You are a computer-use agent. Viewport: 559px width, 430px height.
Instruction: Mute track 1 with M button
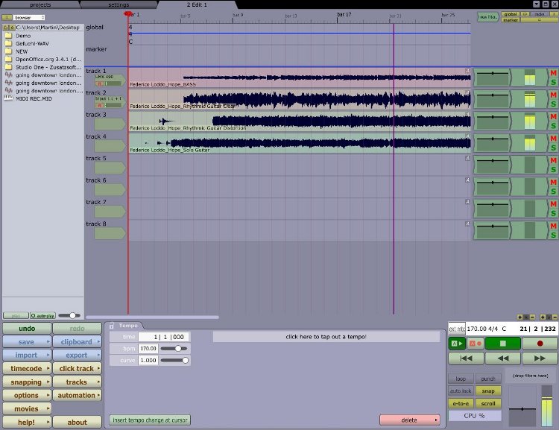pyautogui.click(x=553, y=73)
